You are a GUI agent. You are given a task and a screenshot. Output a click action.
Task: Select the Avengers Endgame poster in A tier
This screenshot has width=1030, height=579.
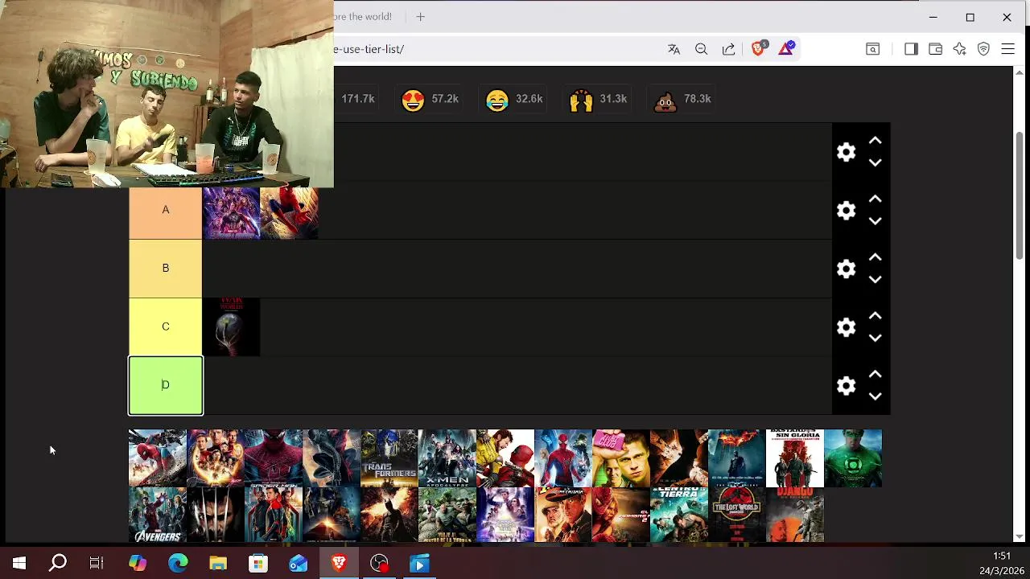[x=232, y=213]
